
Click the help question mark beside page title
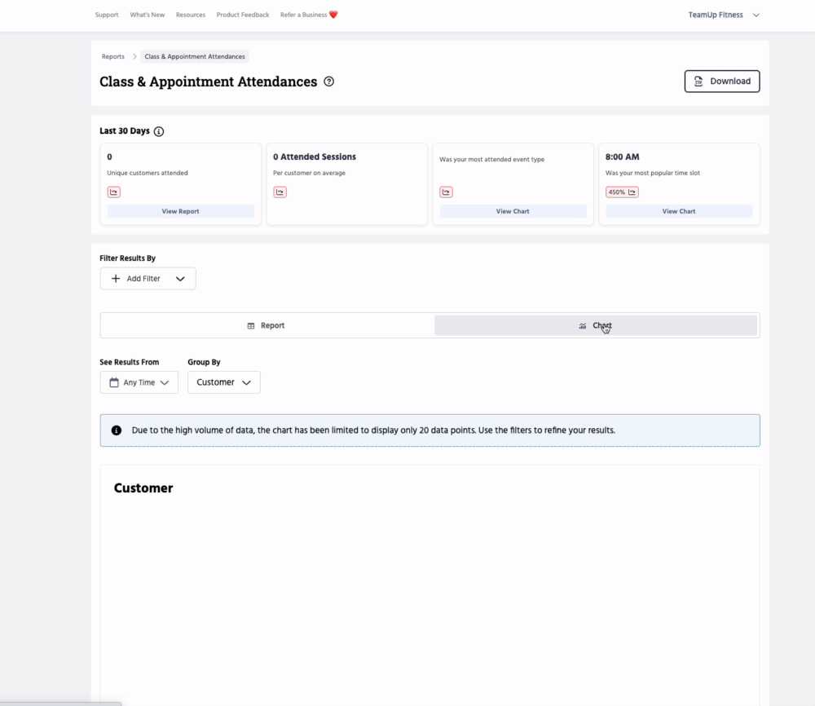click(329, 82)
